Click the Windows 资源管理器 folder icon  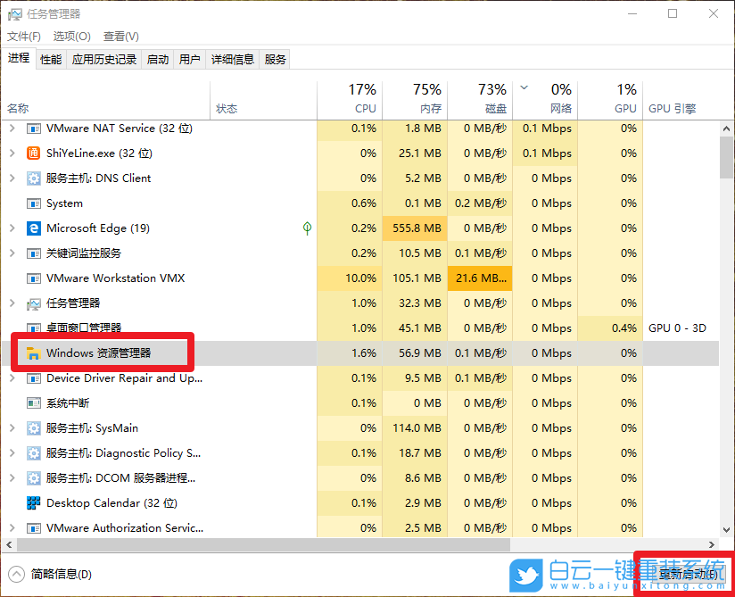coord(32,352)
